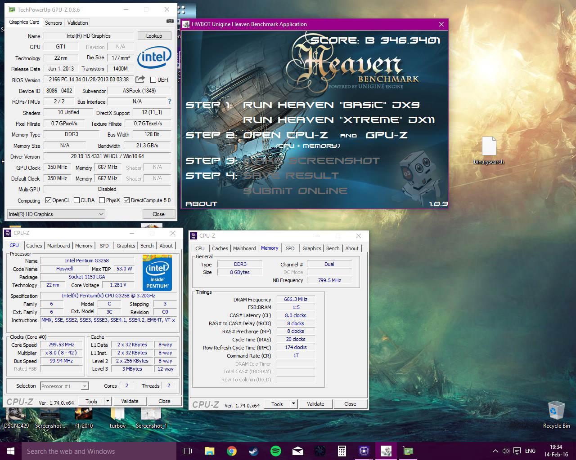The image size is (576, 460).
Task: Click Run Heaven "Xtreme" DX11
Action: pos(339,120)
